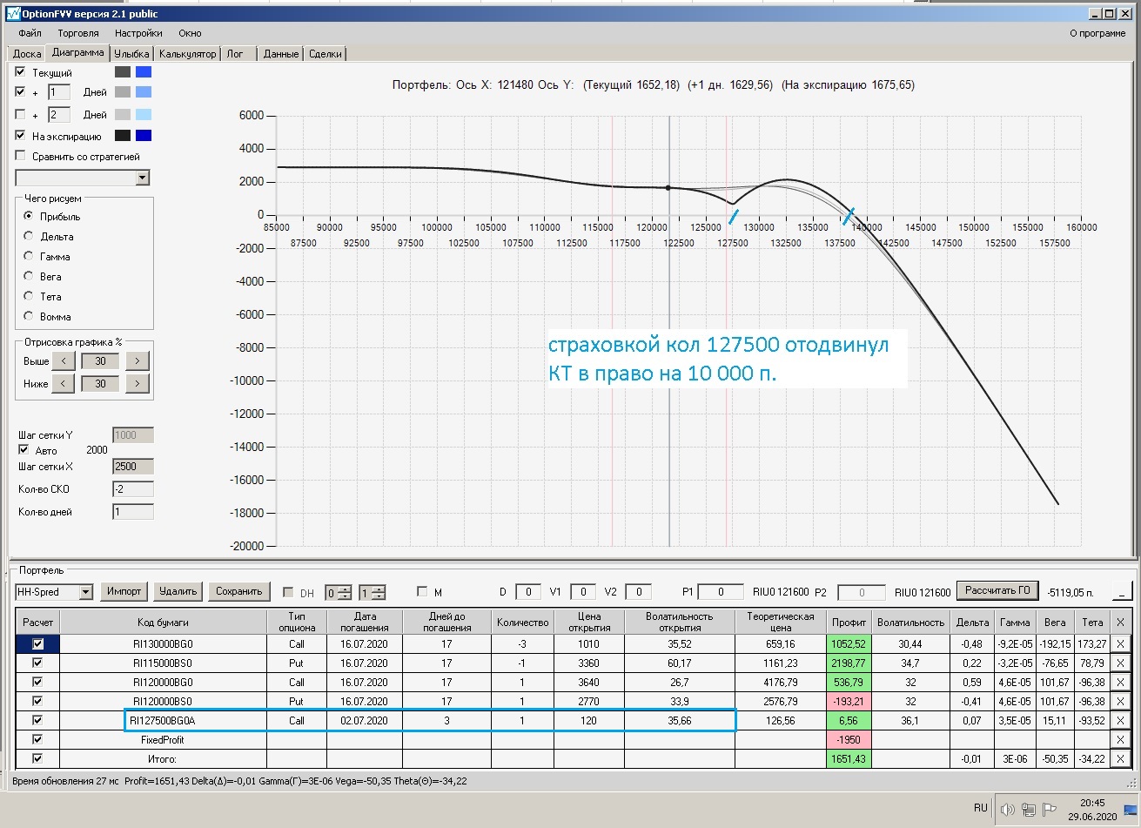This screenshot has width=1141, height=828.
Task: Click the DH stepper showing 1
Action: click(x=372, y=593)
